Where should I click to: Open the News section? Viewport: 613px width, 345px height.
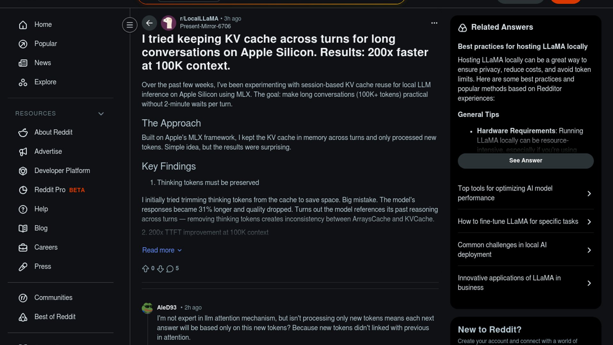(42, 63)
